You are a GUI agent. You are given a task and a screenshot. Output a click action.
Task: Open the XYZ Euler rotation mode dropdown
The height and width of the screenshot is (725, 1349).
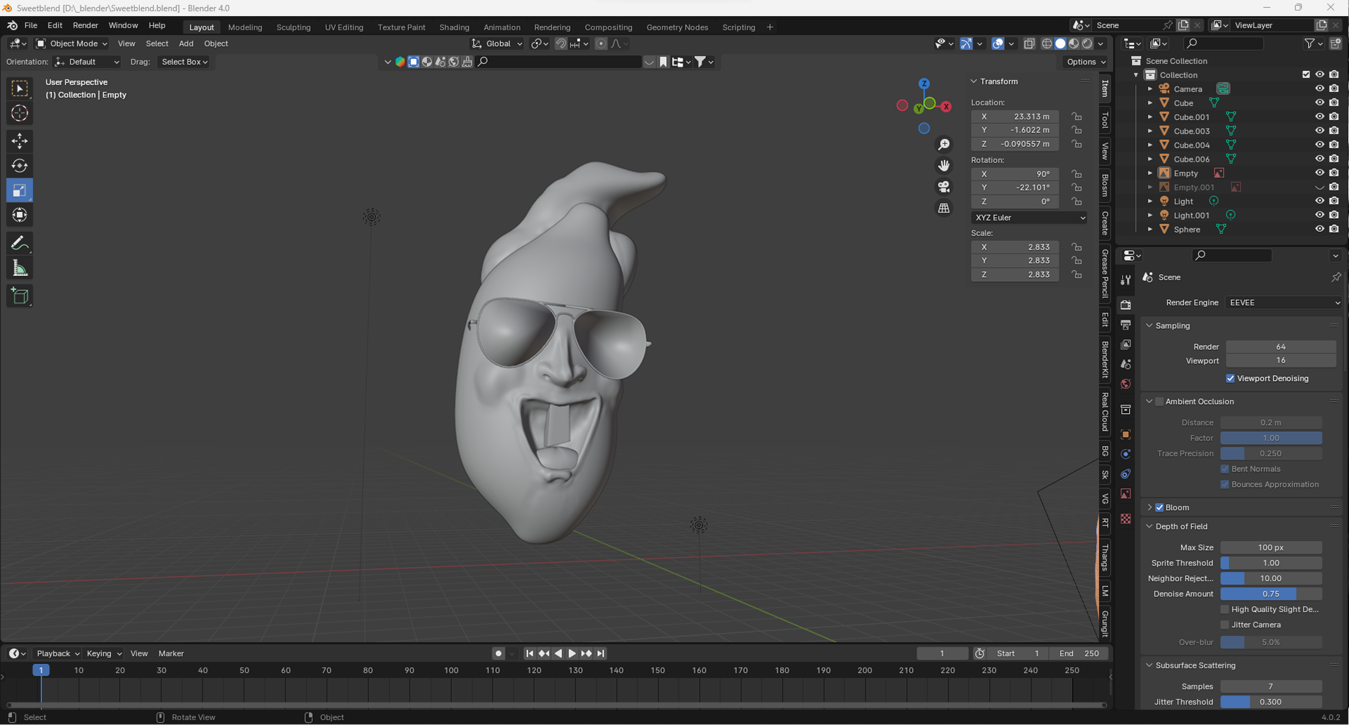tap(1029, 218)
